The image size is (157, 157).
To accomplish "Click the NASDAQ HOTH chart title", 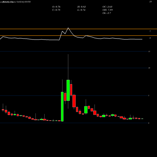I will coord(23,2).
